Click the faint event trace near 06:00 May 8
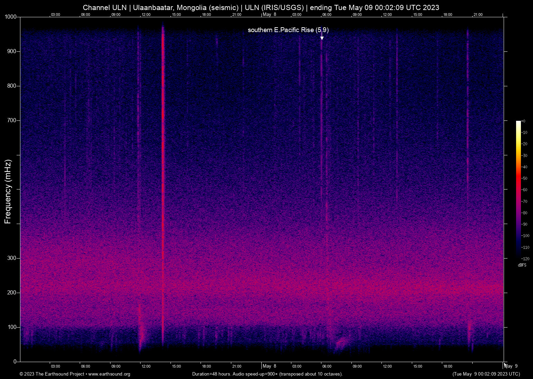Screen dimensions: 533x379 (x=321, y=138)
